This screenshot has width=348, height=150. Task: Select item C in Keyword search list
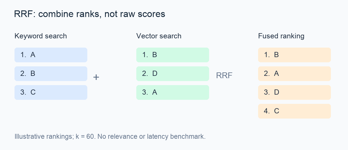coord(51,92)
